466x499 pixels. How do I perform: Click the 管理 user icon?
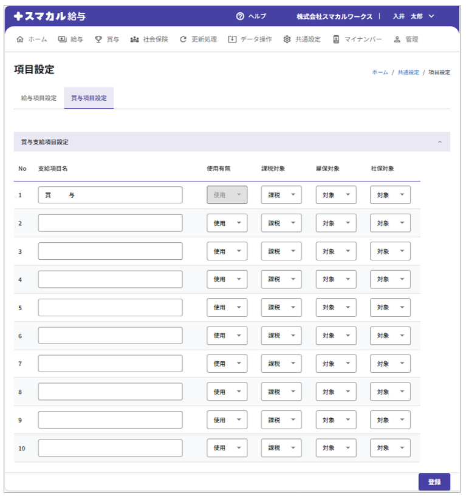click(397, 39)
